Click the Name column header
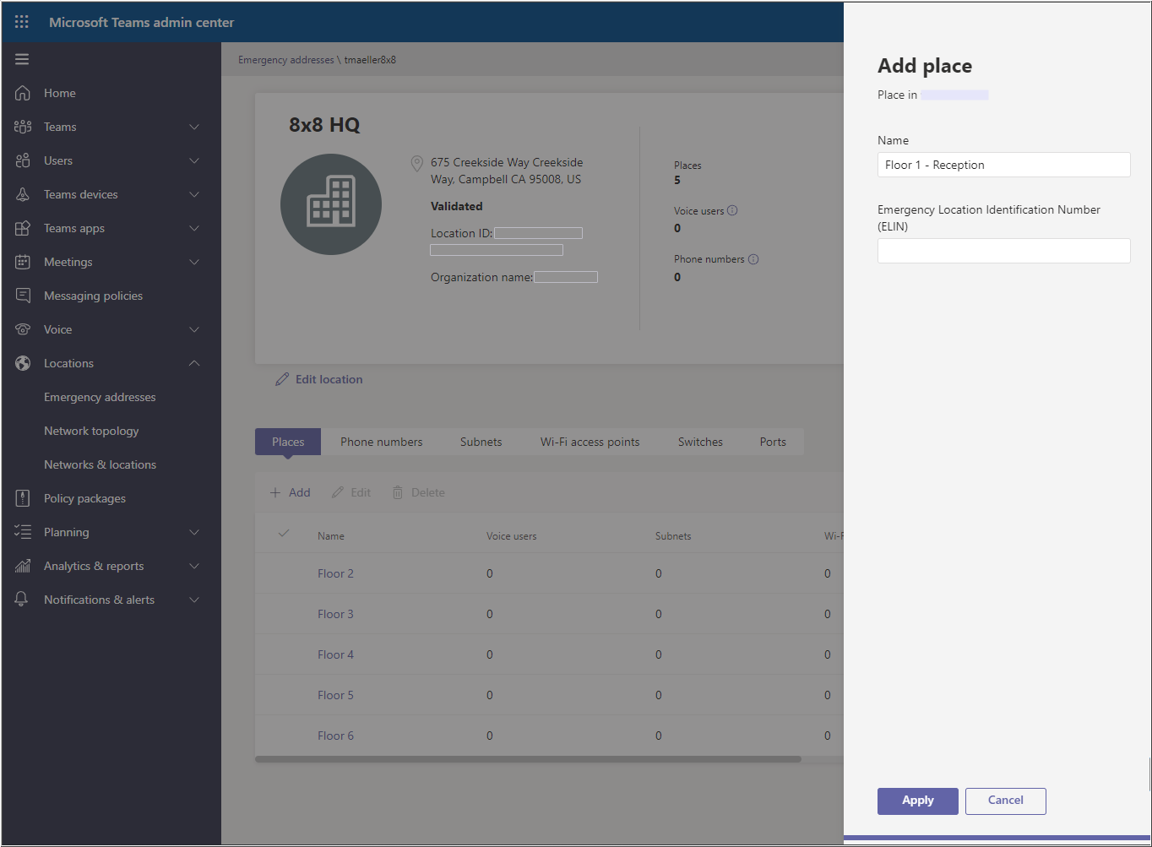Image resolution: width=1152 pixels, height=847 pixels. click(x=331, y=536)
